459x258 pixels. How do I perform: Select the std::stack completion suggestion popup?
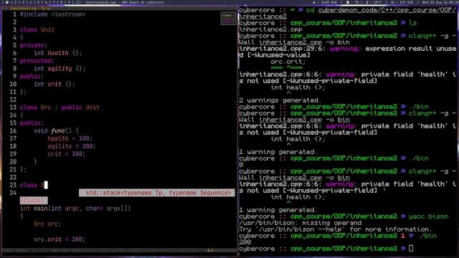pos(157,193)
